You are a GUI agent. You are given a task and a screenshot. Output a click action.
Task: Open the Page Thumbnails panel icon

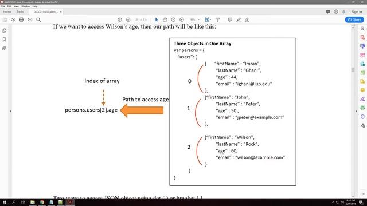click(4, 30)
